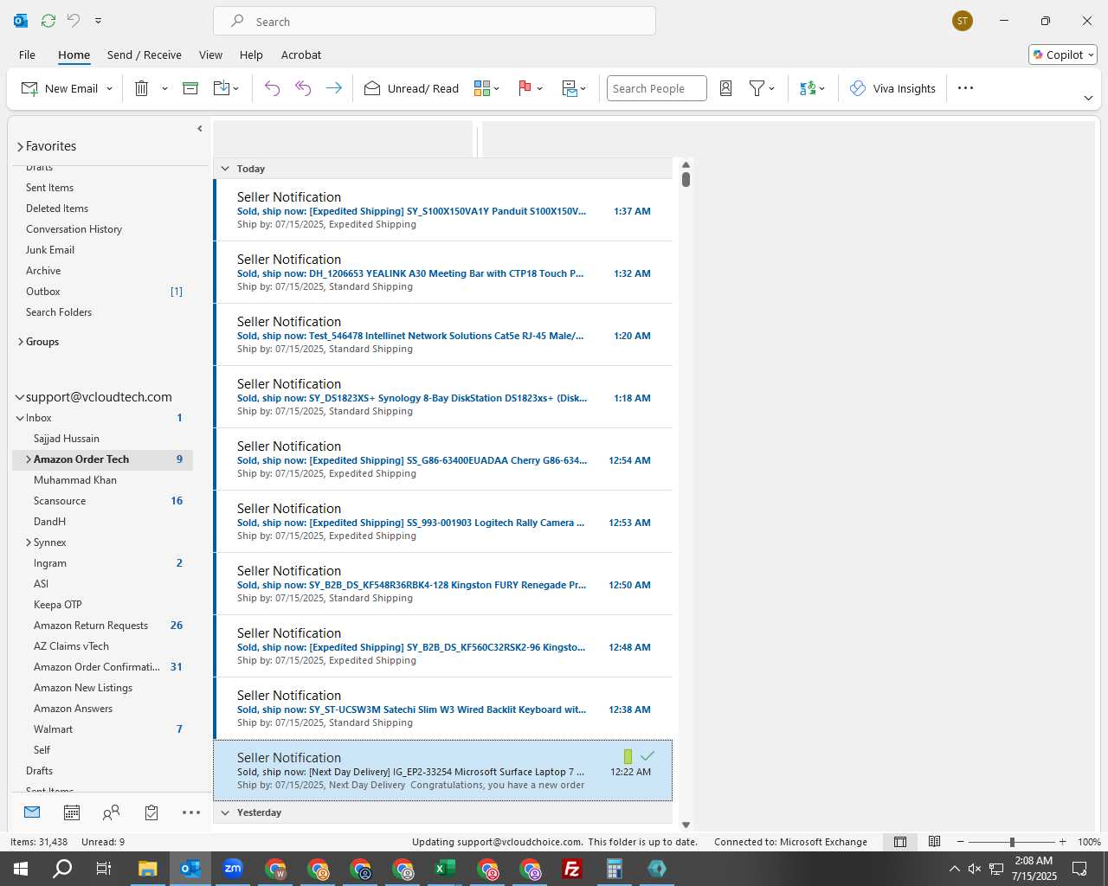Open the File menu
Image resolution: width=1108 pixels, height=886 pixels.
28,55
